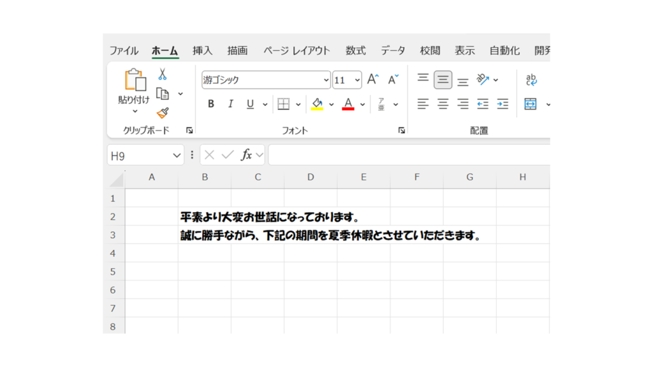
Task: Open the font name dropdown 游ゴシック
Action: [x=326, y=80]
